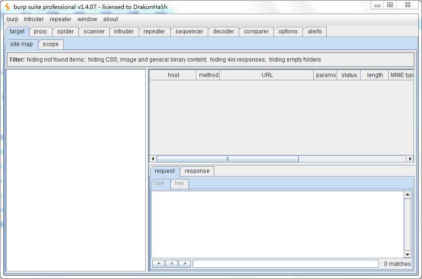Switch to the intruder tool tab
Viewport: 422px width, 279px height.
(x=123, y=31)
